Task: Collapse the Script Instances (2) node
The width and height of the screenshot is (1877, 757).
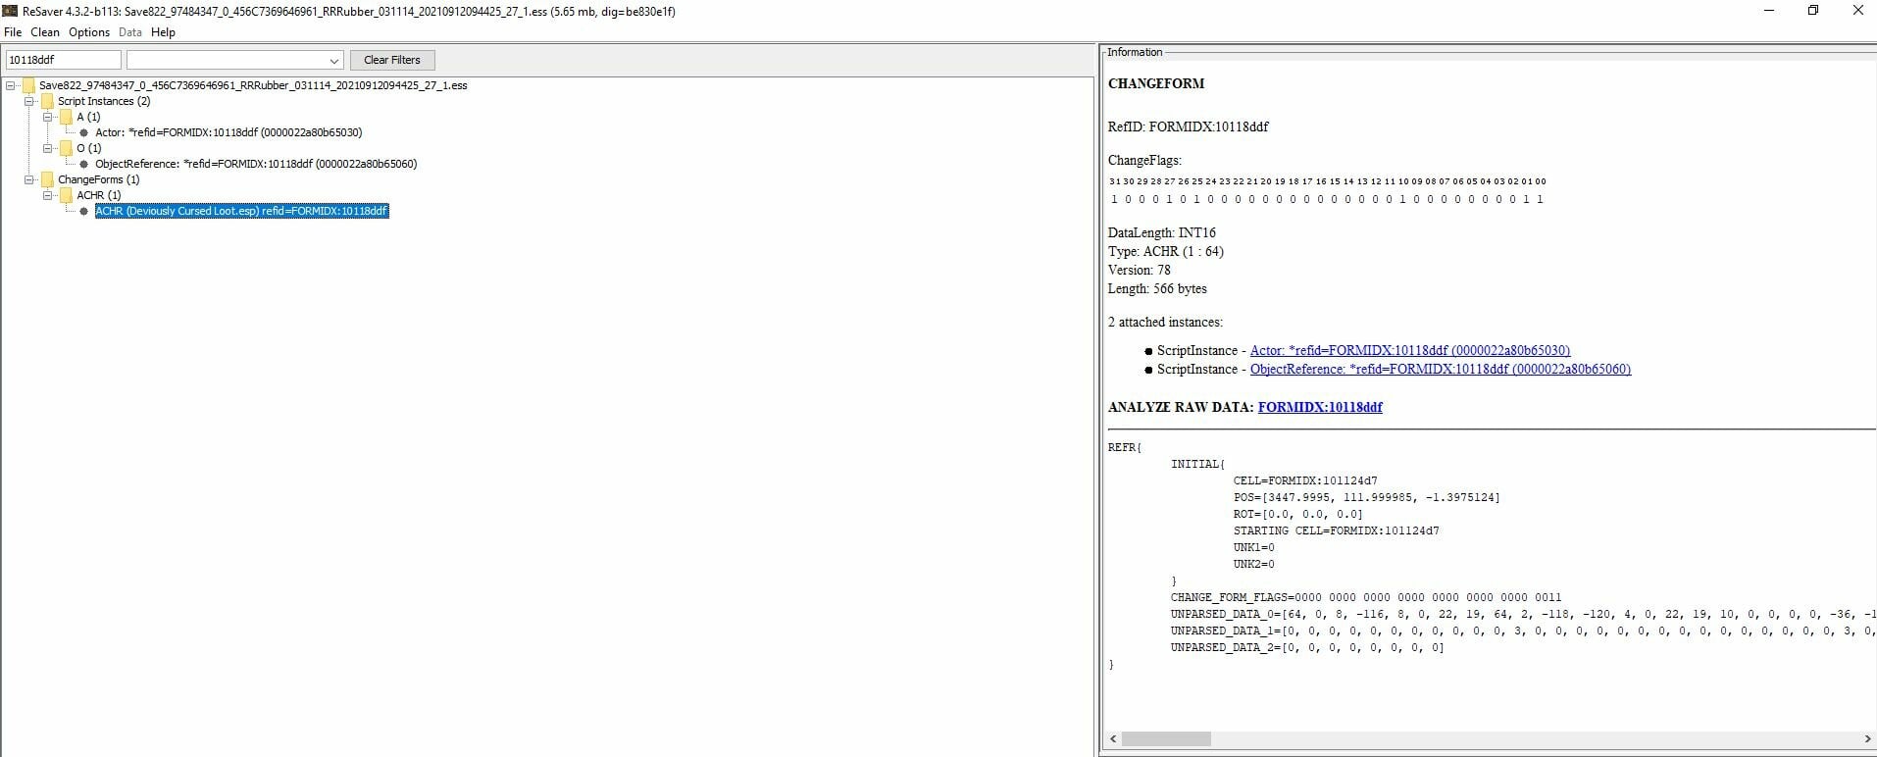Action: [x=29, y=101]
